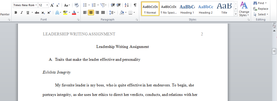Click the Clear Formatting icon

pos(76,5)
